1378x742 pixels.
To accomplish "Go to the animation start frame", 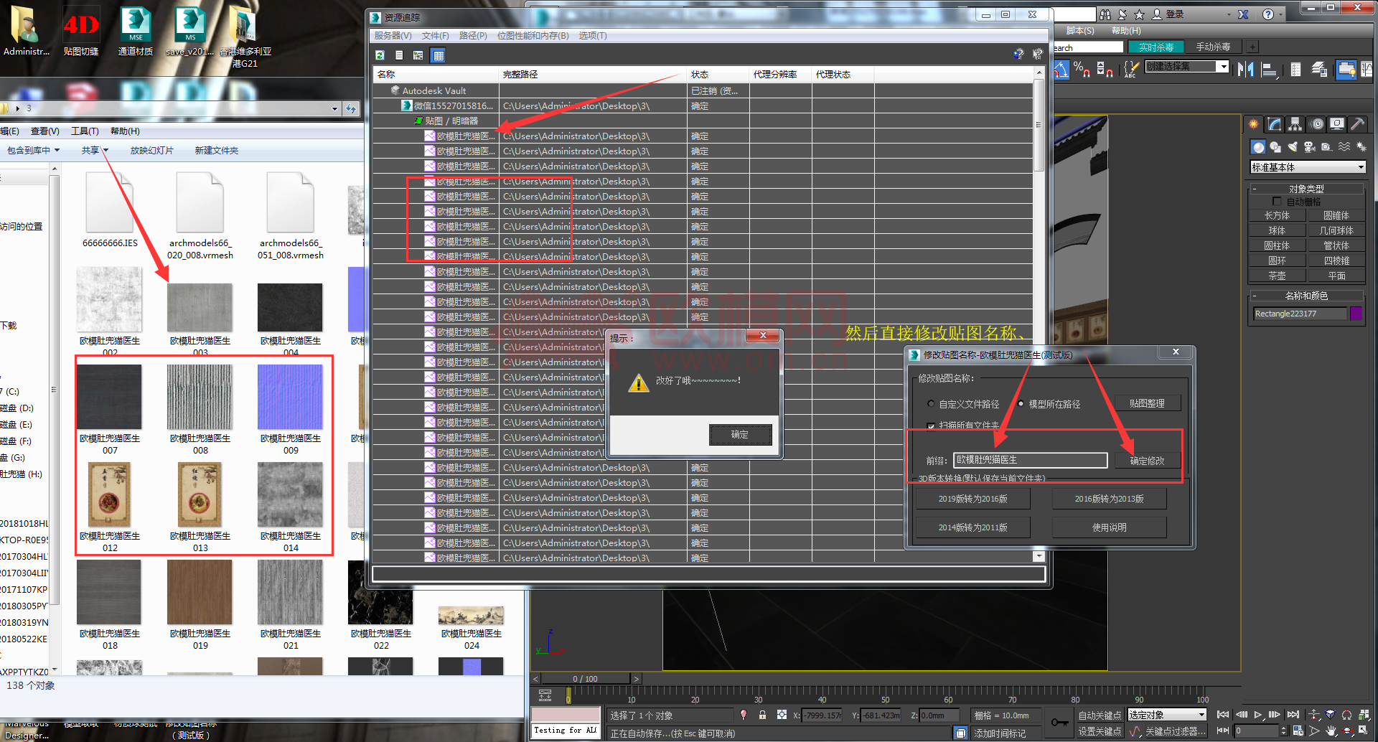I will click(x=1223, y=715).
